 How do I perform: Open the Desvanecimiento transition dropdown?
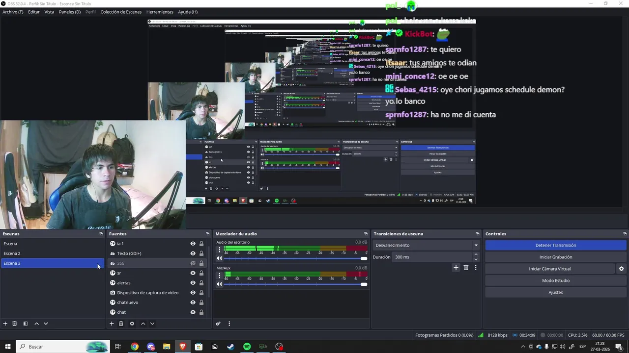(x=427, y=245)
